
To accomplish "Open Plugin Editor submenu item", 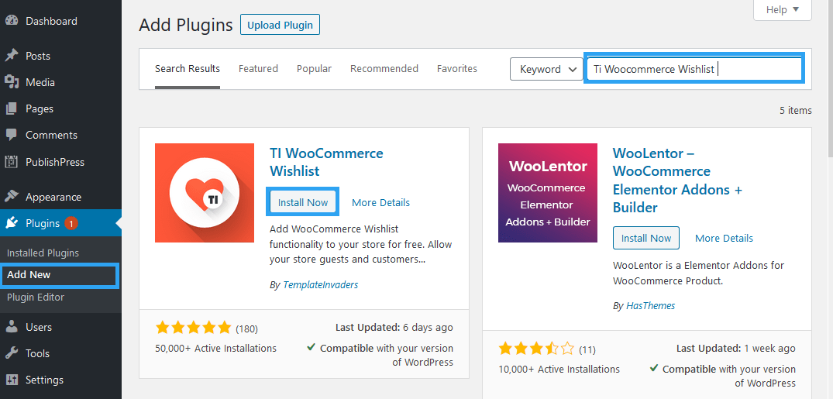I will coord(36,297).
